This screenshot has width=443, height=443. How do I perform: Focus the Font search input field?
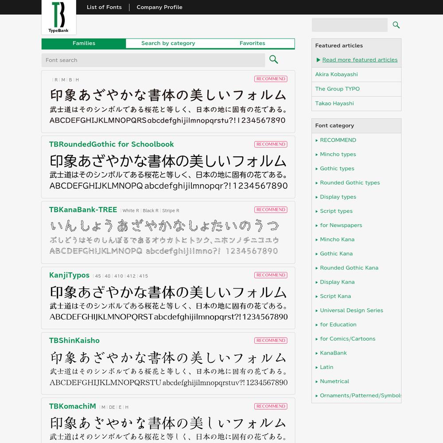[153, 60]
